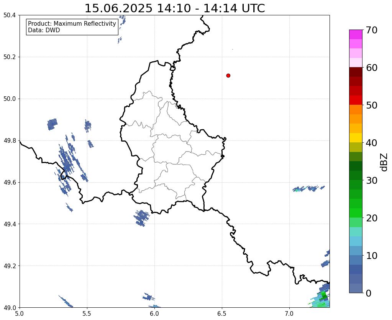Image resolution: width=392 pixels, height=320 pixels.
Task: Click the latitude axis label 49.6
Action: coord(10,183)
